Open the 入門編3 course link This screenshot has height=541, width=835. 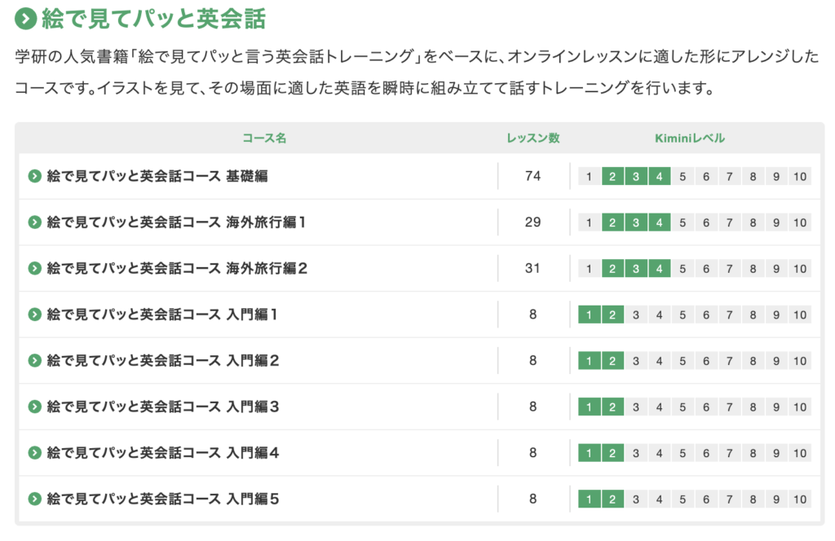pos(163,406)
